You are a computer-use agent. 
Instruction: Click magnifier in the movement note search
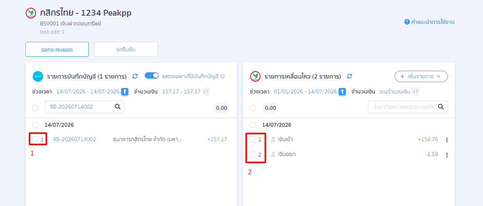[441, 107]
